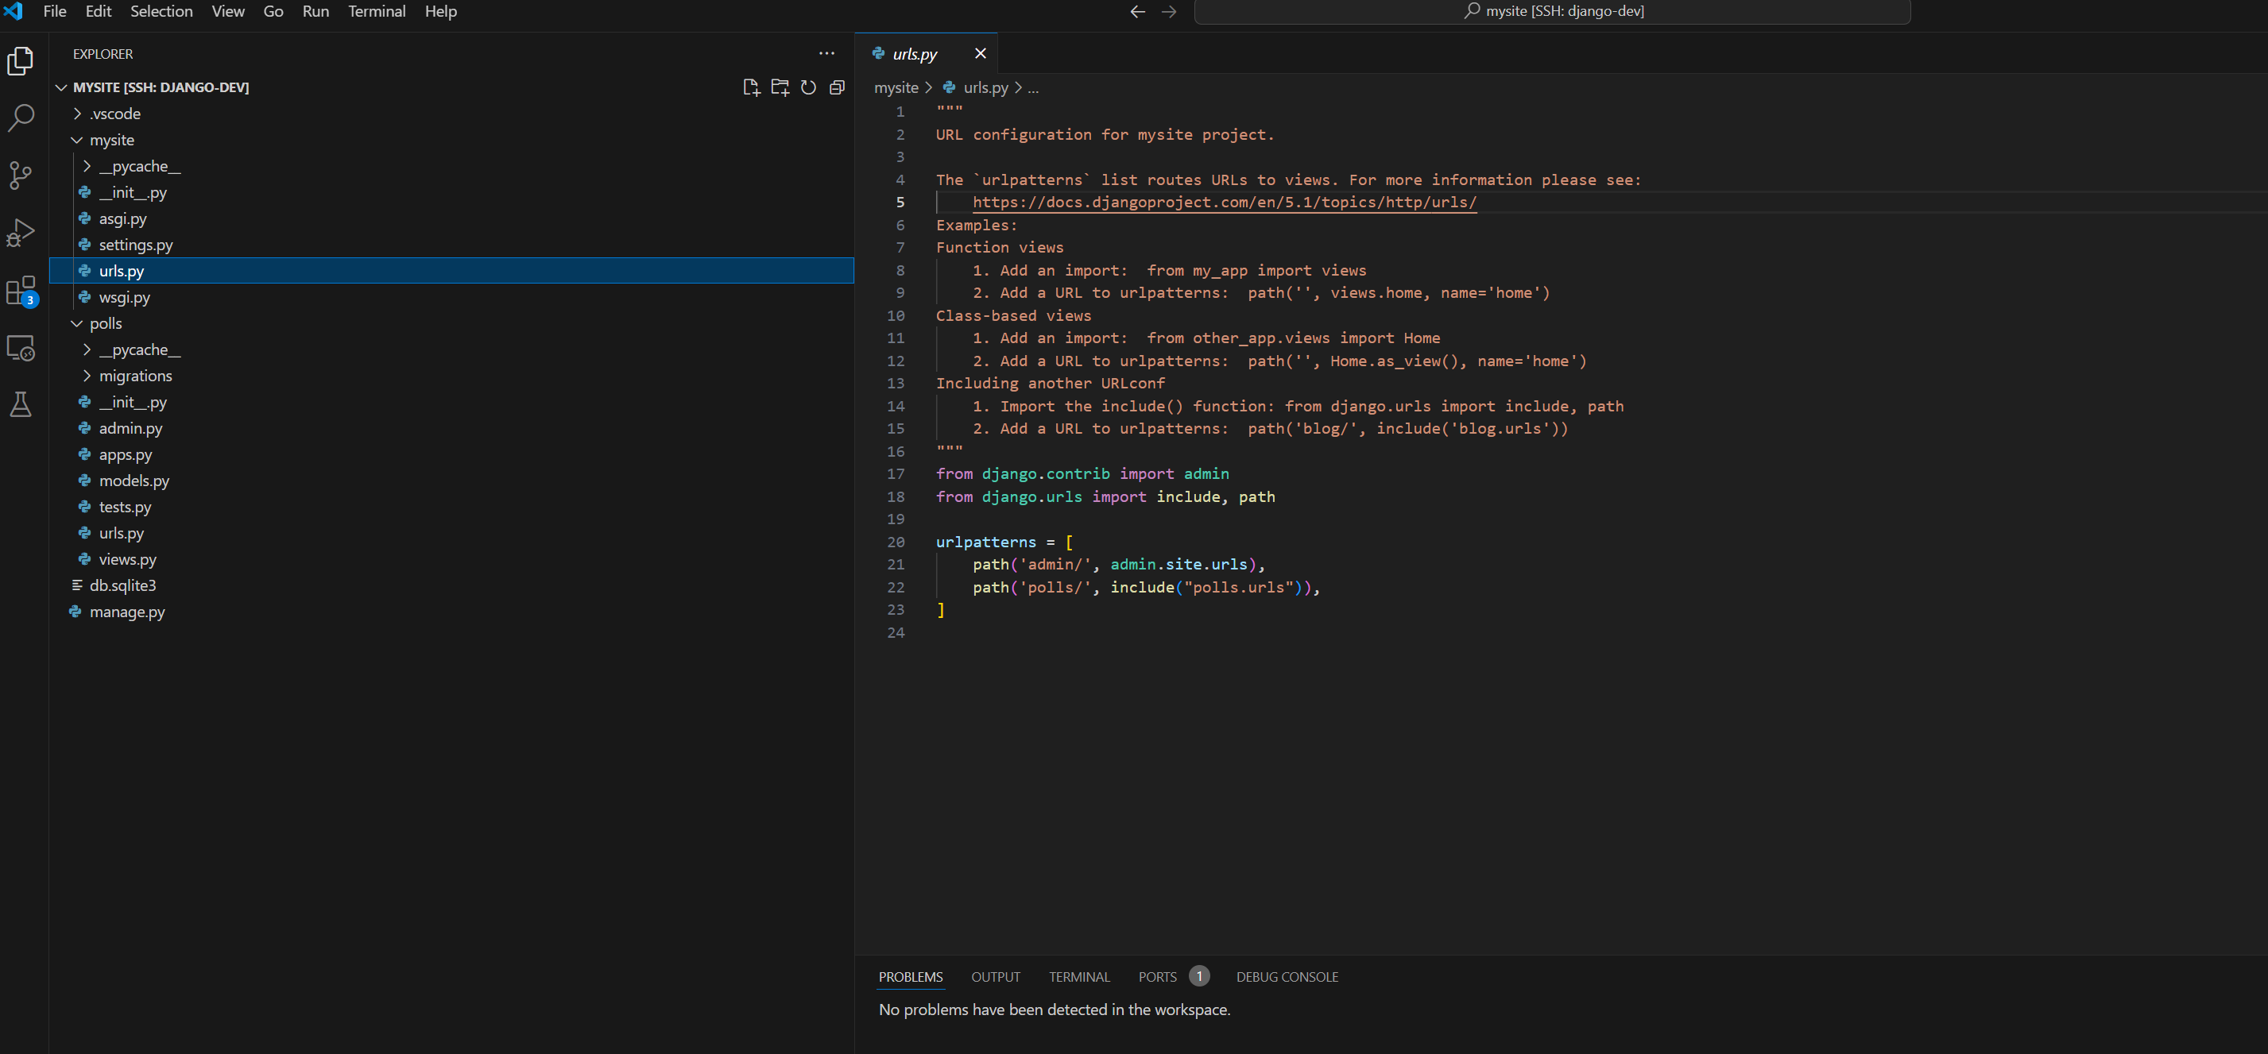
Task: Open the Testing beaker view
Action: pos(20,405)
